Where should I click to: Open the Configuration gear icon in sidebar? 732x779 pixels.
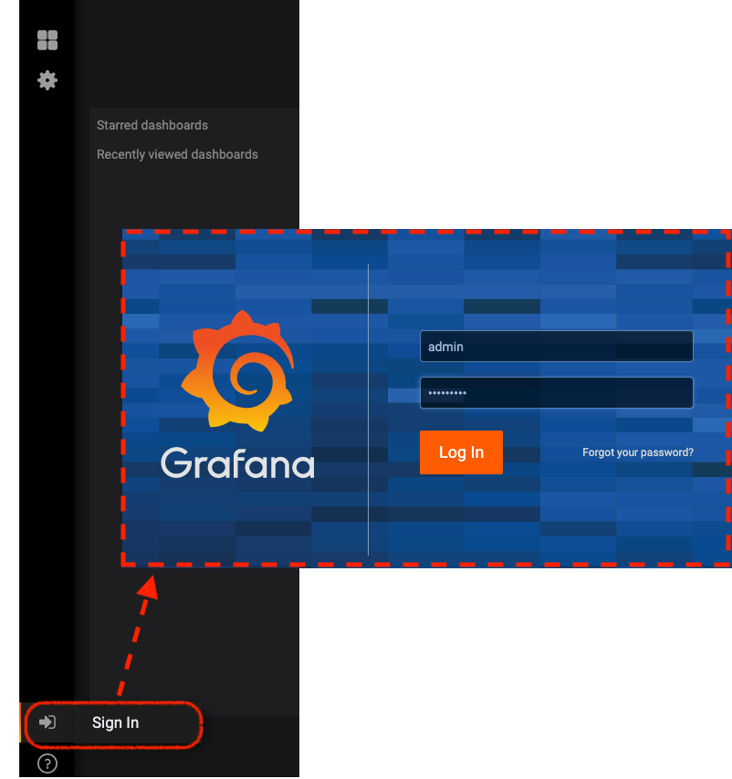[x=47, y=80]
